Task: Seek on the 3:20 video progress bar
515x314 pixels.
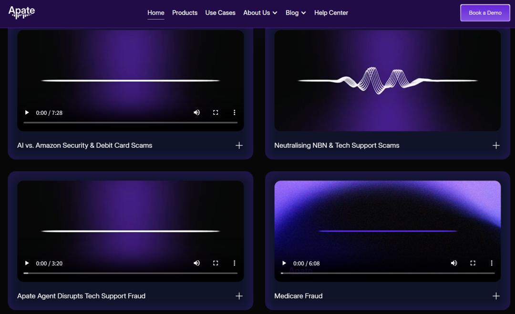Action: coord(130,273)
